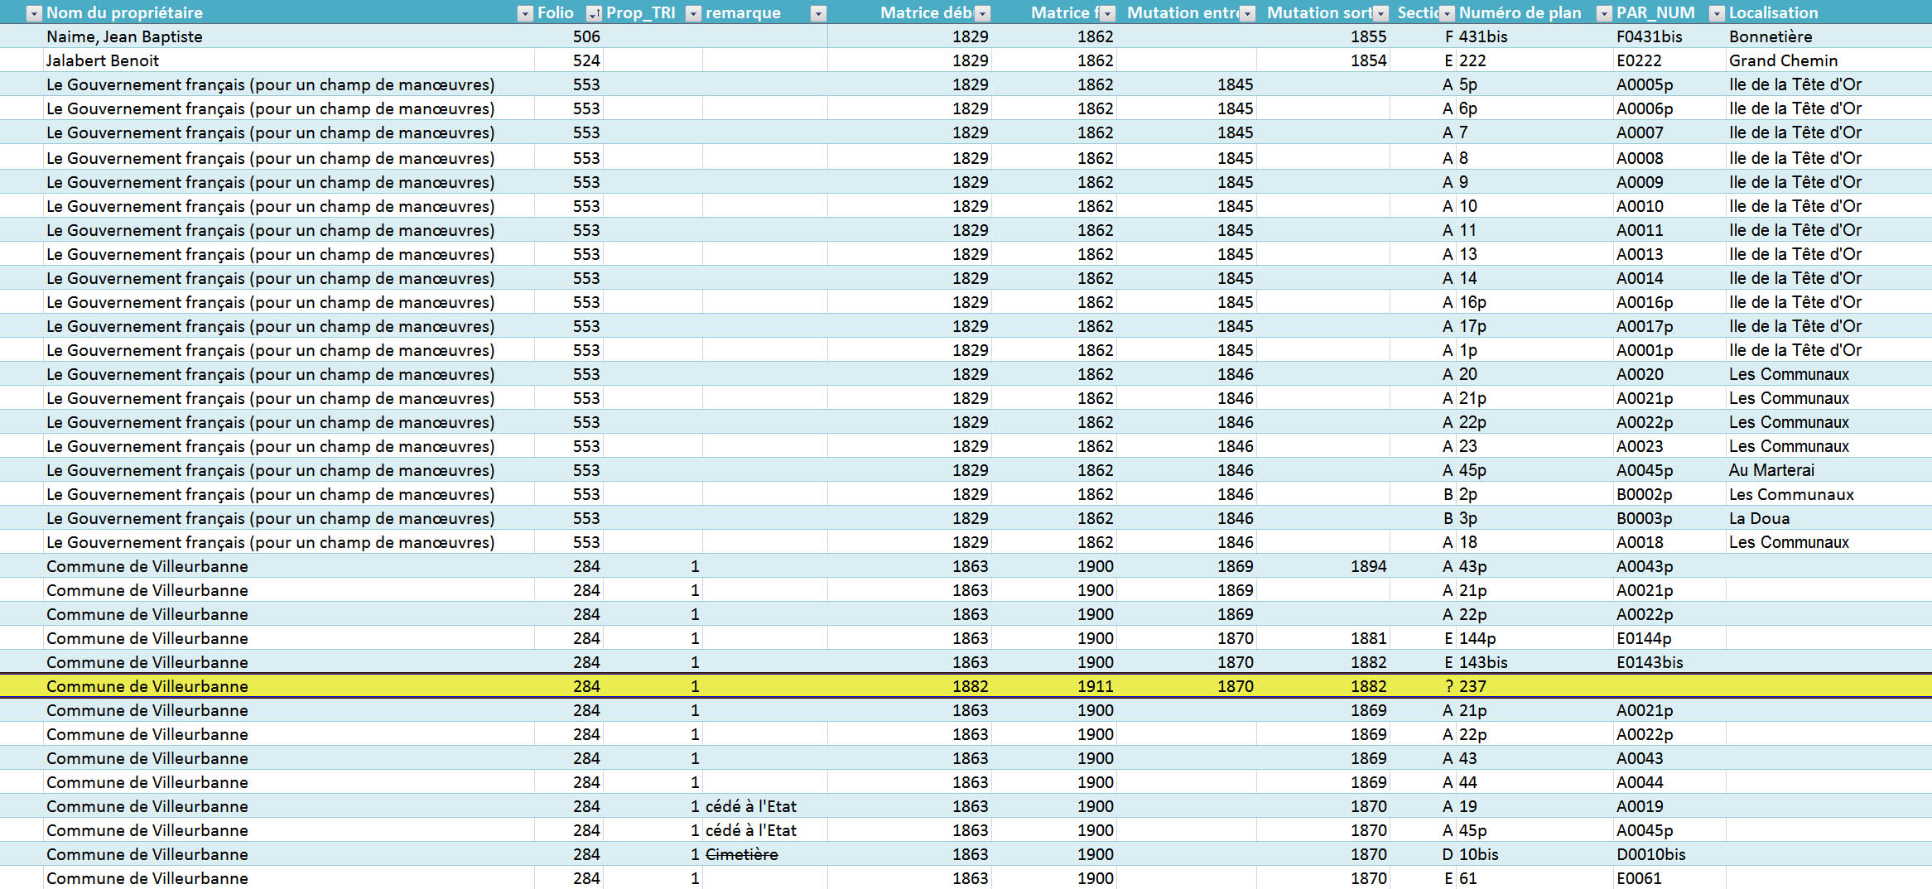This screenshot has height=889, width=1932.
Task: Click the Grand Chemin localisation cell
Action: (x=1783, y=60)
